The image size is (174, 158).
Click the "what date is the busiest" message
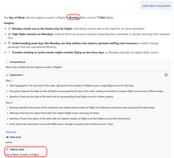pyautogui.click(x=156, y=6)
